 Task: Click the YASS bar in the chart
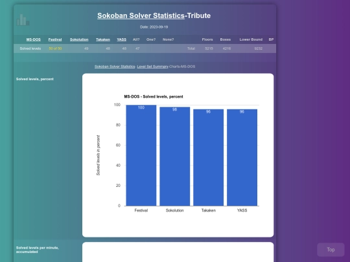coord(242,157)
